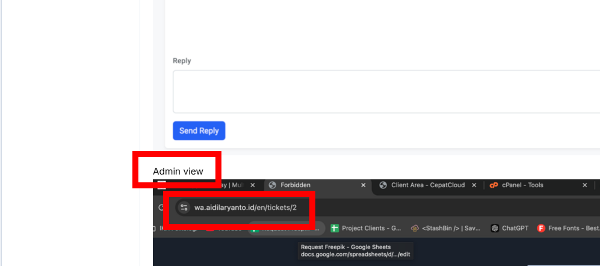Click the ChatGPT logo icon

(495, 228)
